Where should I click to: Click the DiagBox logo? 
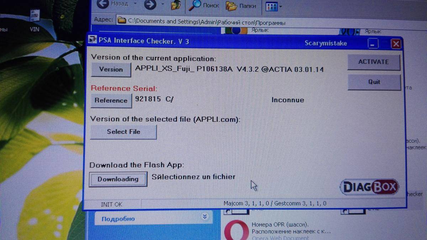369,187
